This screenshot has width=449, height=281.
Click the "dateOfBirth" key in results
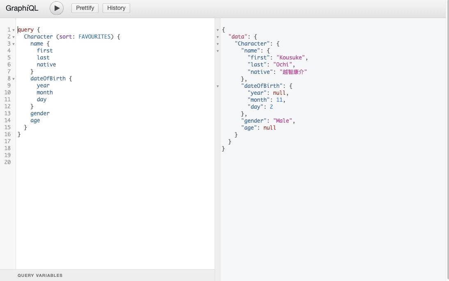[262, 86]
